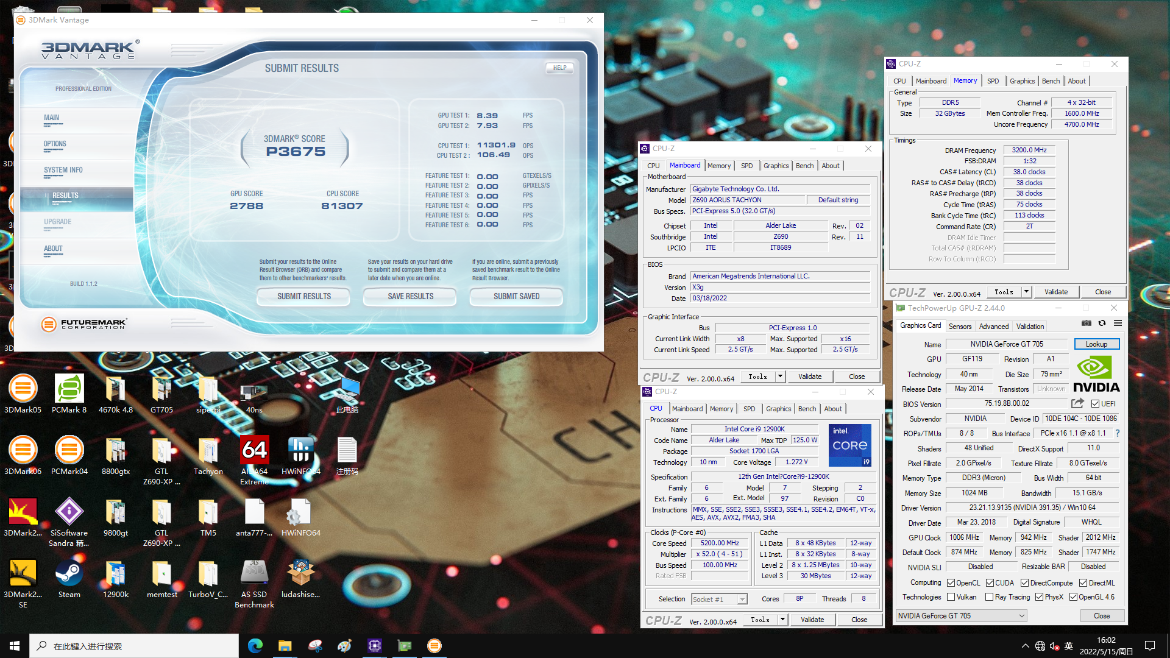The image size is (1170, 658).
Task: Refresh GPU-Z with the reload icon
Action: click(x=1102, y=324)
